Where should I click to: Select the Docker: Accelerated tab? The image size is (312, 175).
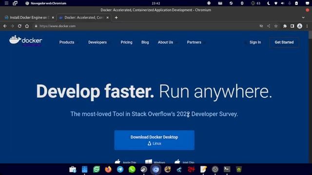point(83,17)
